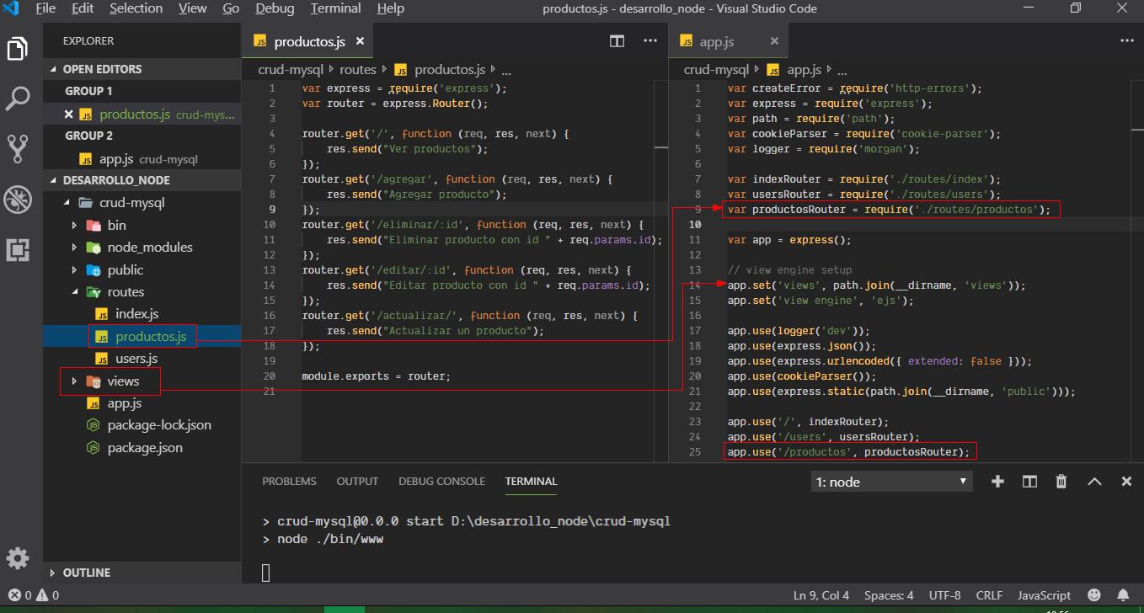This screenshot has width=1144, height=613.
Task: Open the Search view in the activity bar
Action: pyautogui.click(x=18, y=99)
